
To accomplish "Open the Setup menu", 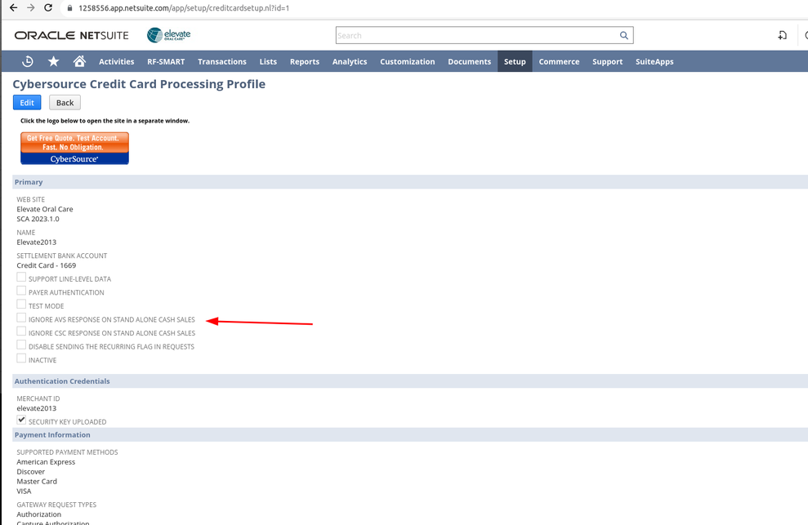I will 515,61.
